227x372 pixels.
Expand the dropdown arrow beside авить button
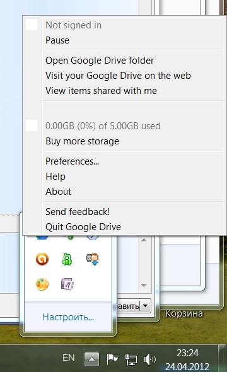[146, 306]
